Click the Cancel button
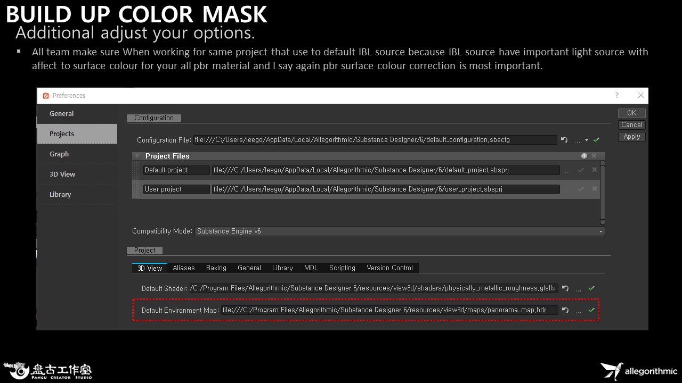This screenshot has width=682, height=383. (x=632, y=124)
